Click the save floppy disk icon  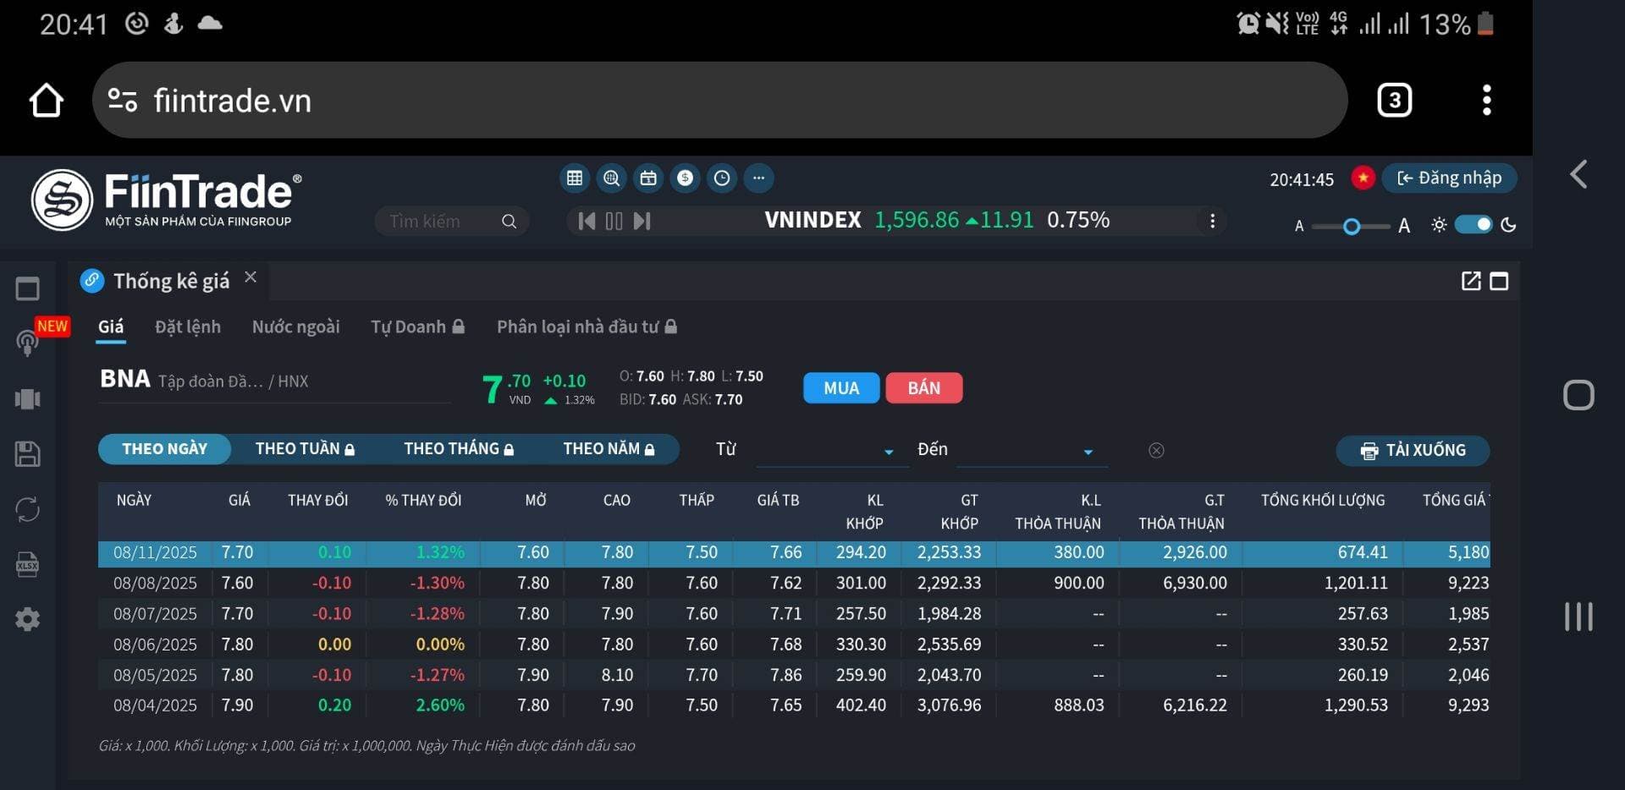(x=27, y=454)
